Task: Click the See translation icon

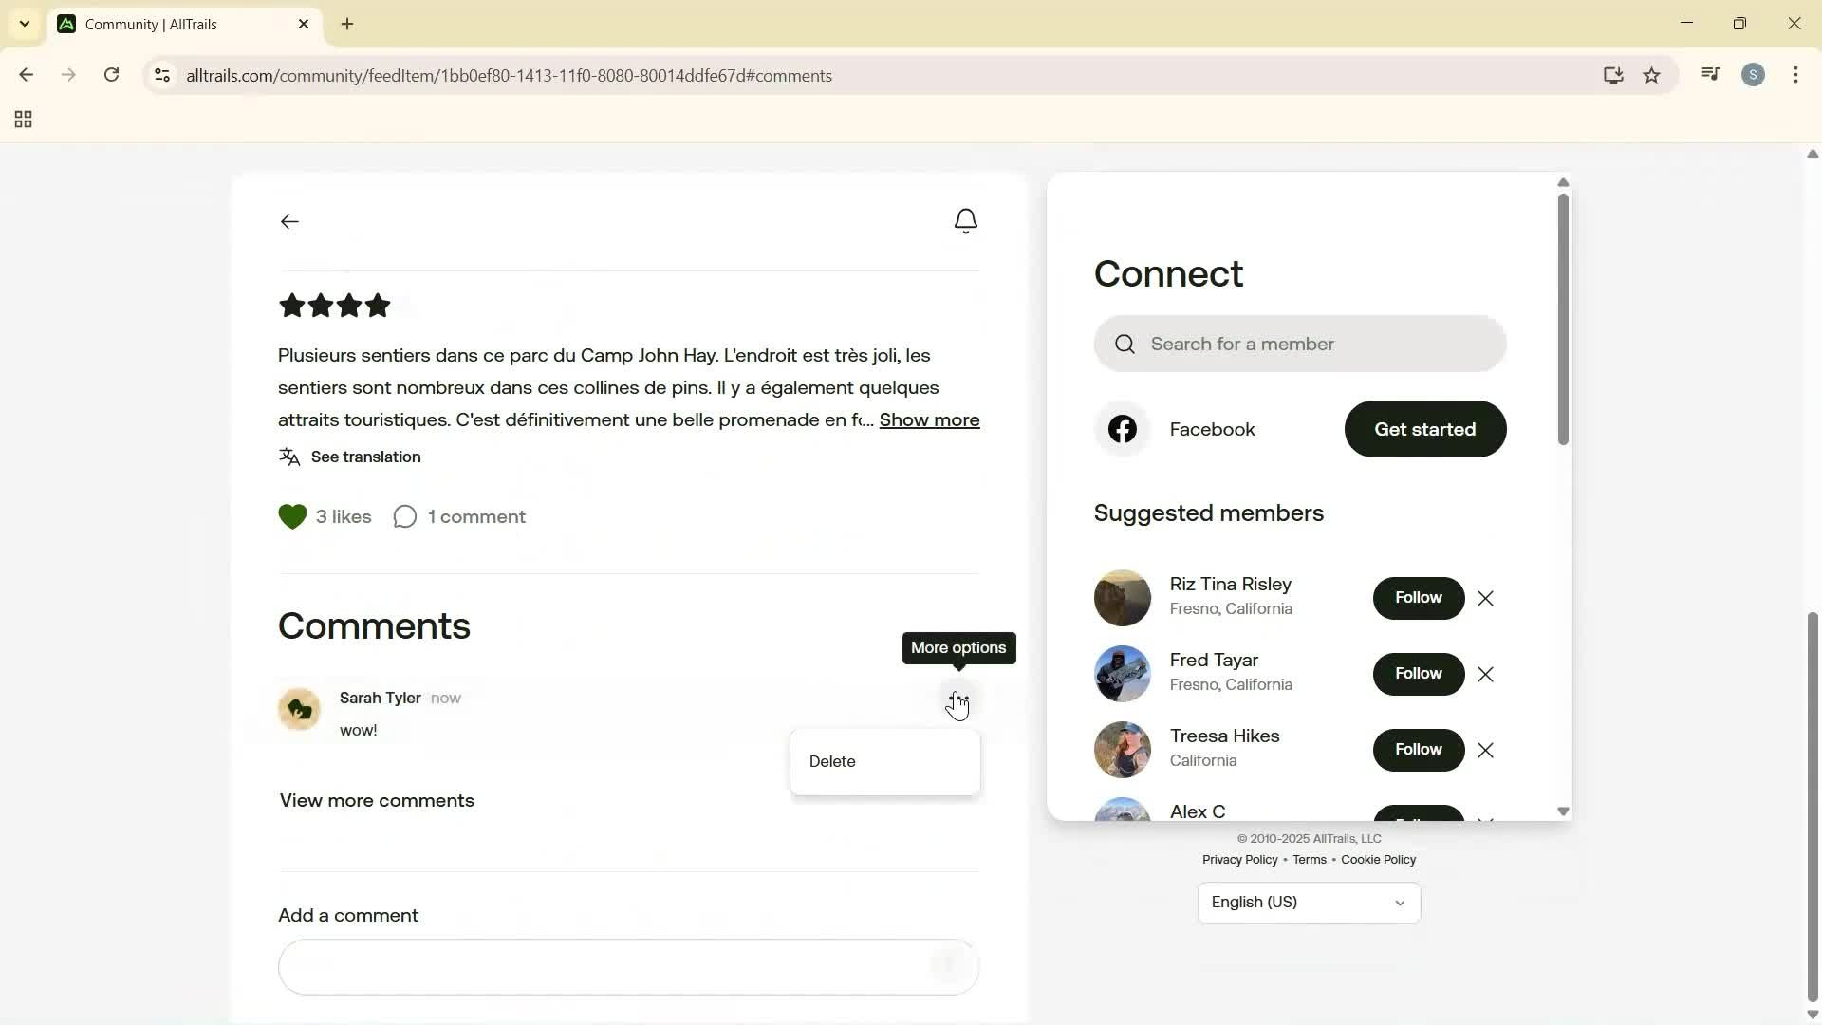Action: pos(289,457)
